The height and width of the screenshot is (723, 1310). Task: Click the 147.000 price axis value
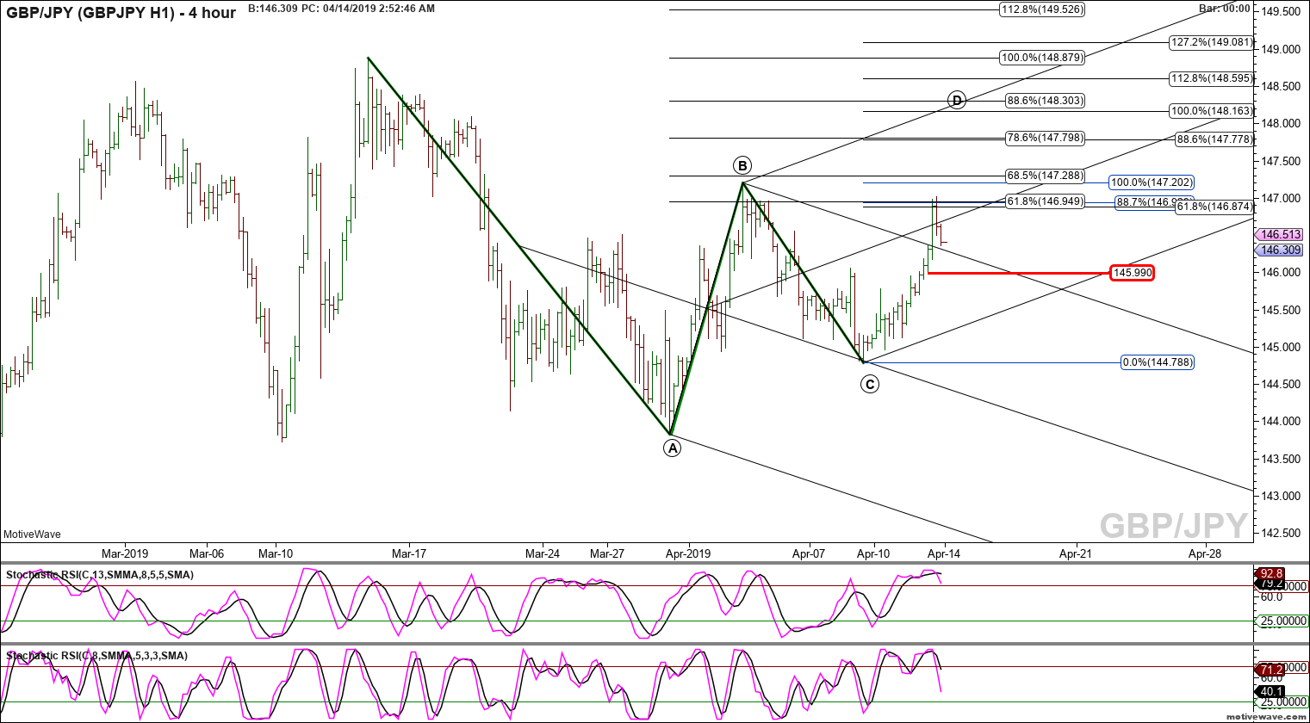[x=1282, y=198]
